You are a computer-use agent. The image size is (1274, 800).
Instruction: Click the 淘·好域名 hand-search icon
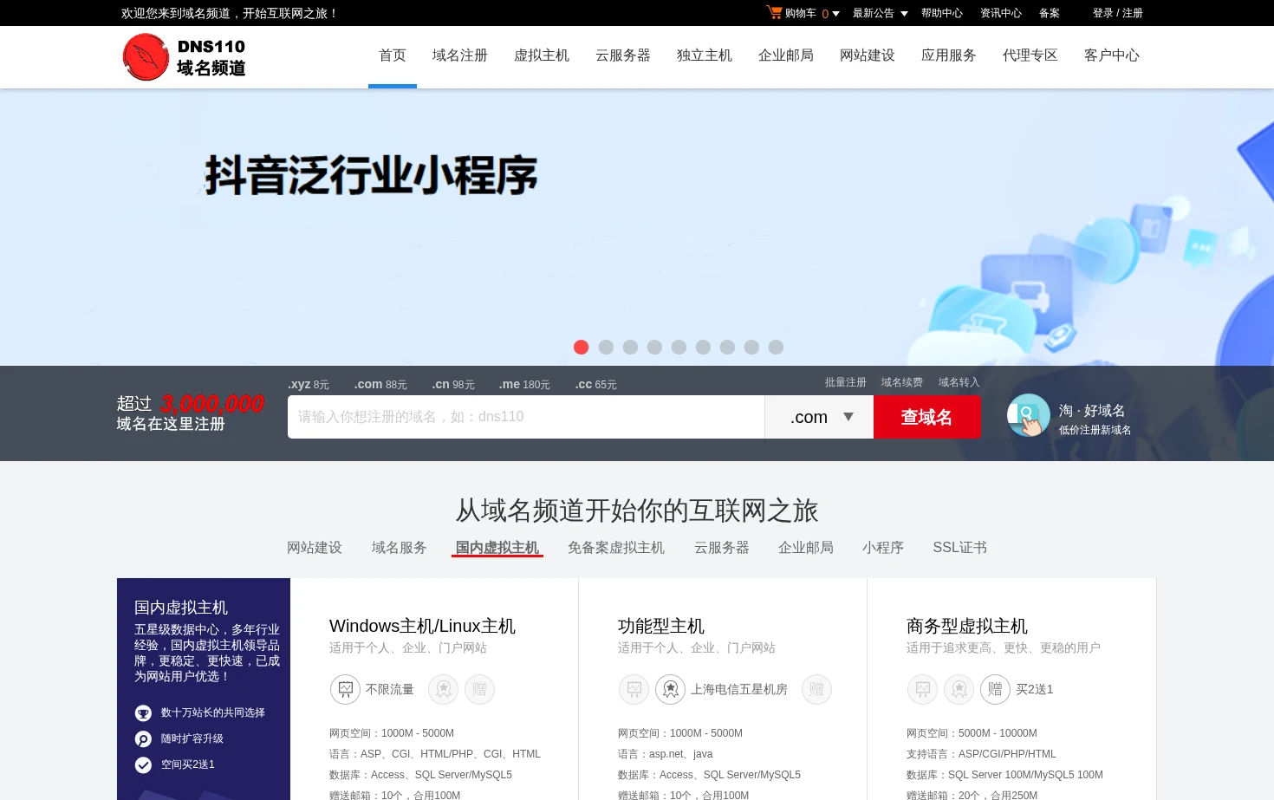coord(1029,416)
